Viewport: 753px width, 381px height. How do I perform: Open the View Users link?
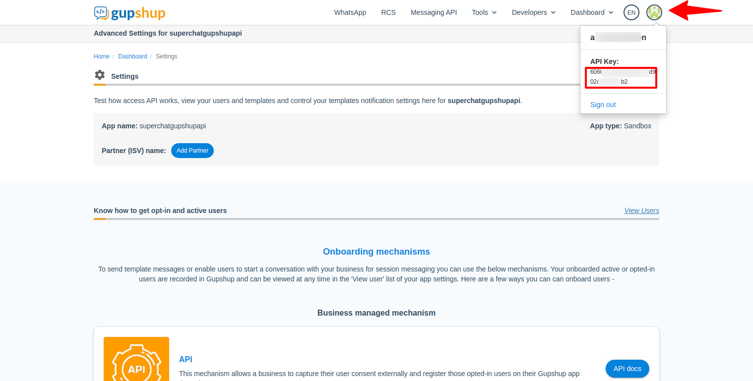click(x=641, y=211)
